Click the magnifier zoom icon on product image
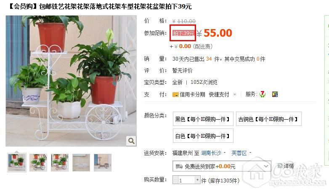 pyautogui.click(x=131, y=141)
